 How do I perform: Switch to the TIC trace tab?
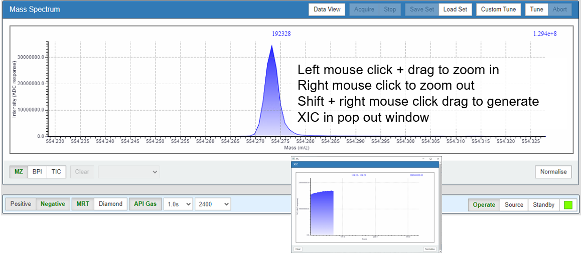(x=56, y=172)
